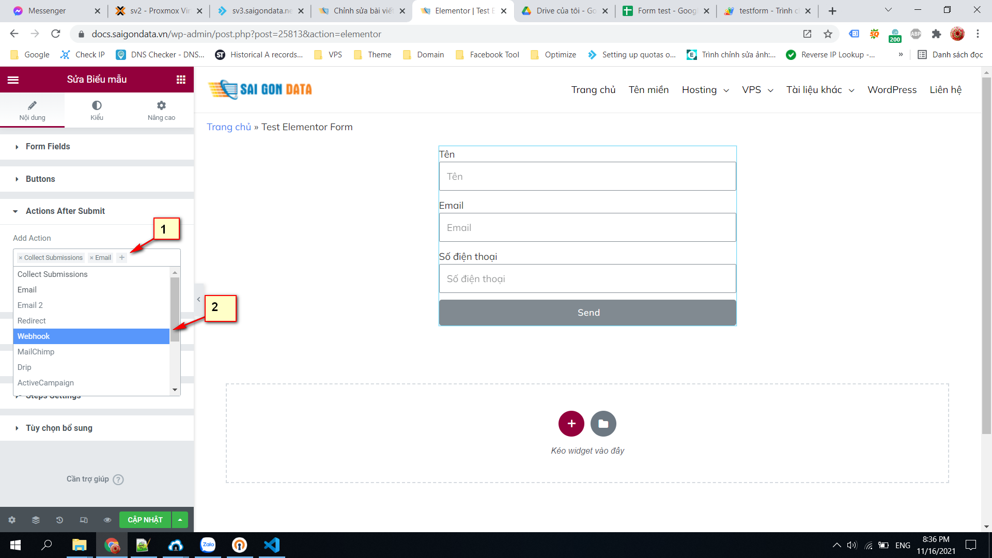Collapse the Elementor side panel

pos(198,299)
